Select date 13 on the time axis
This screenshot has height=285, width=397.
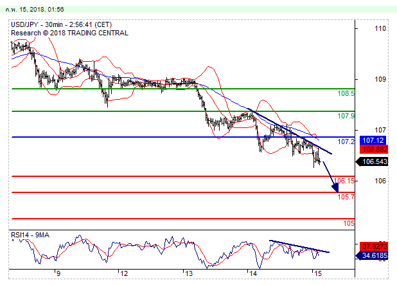coord(187,273)
